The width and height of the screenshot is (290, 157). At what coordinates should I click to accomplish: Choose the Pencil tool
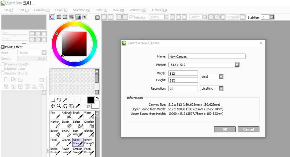coord(55,142)
